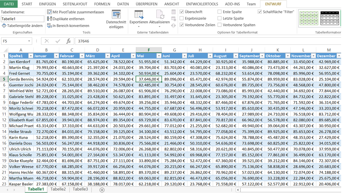Click Tabellengröße ändern button
344x194 pixels.
22,26
